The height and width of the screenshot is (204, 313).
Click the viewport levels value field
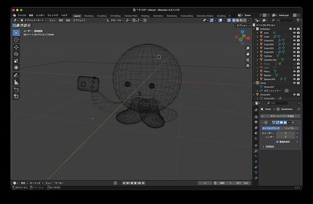coord(286,133)
